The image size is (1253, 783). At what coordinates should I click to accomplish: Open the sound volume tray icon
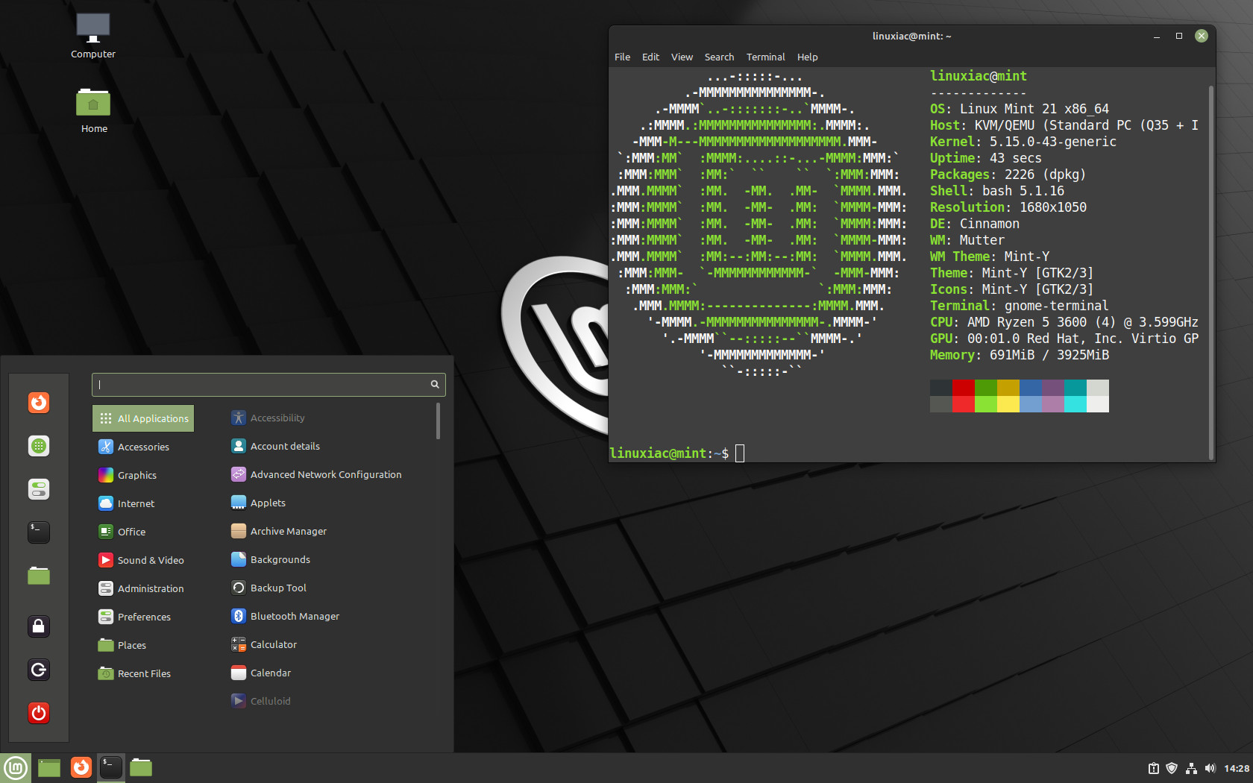tap(1210, 768)
